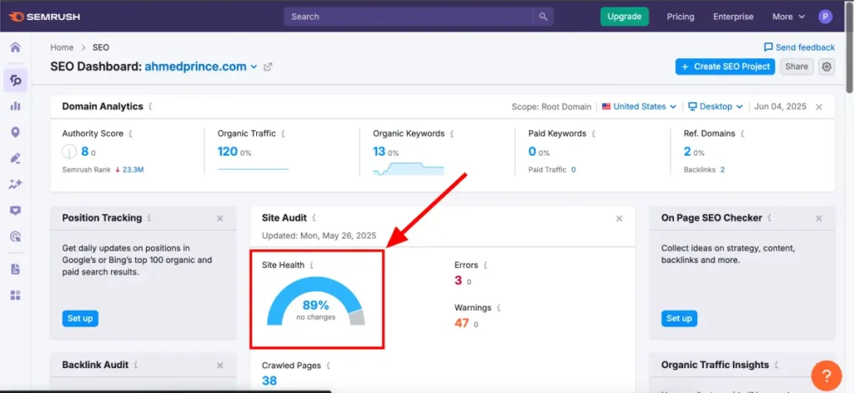The image size is (854, 393).
Task: Close the Domain Analytics widget
Action: coord(819,107)
